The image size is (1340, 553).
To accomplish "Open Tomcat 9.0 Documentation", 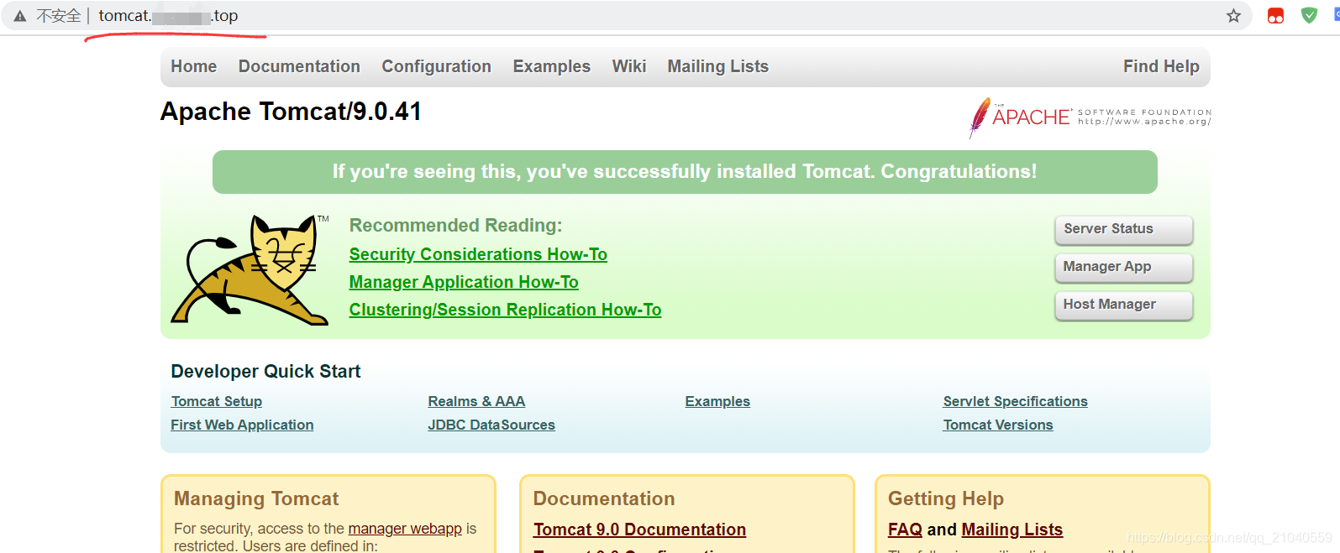I will click(x=639, y=530).
